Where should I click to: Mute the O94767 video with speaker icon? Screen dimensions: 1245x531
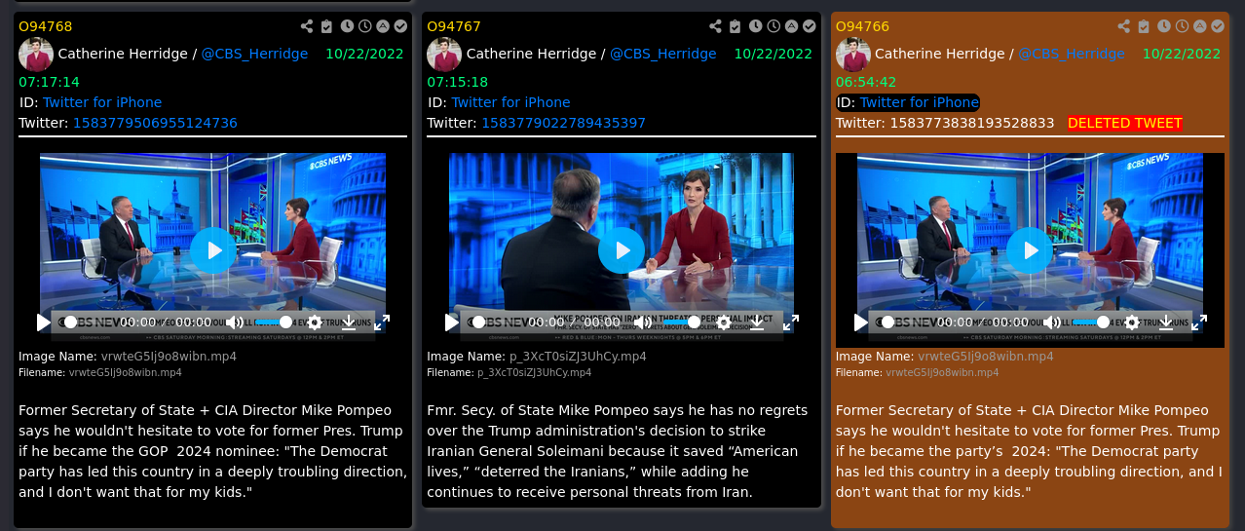[643, 322]
